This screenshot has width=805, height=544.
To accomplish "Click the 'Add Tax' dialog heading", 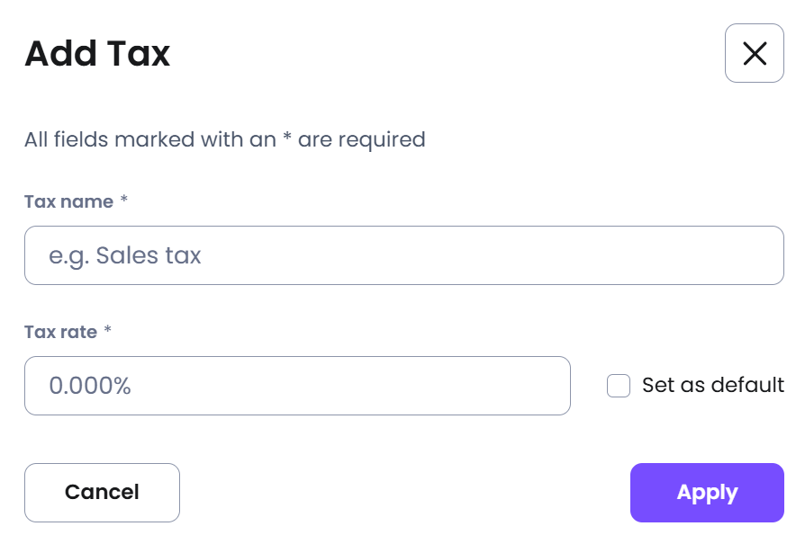I will [97, 53].
